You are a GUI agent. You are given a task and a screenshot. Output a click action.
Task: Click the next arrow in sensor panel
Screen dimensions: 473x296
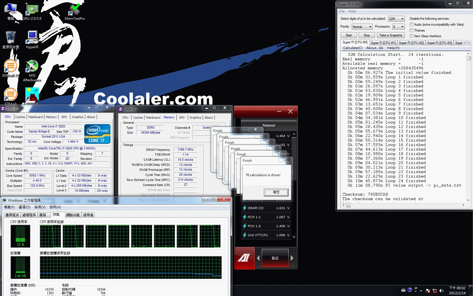292,258
